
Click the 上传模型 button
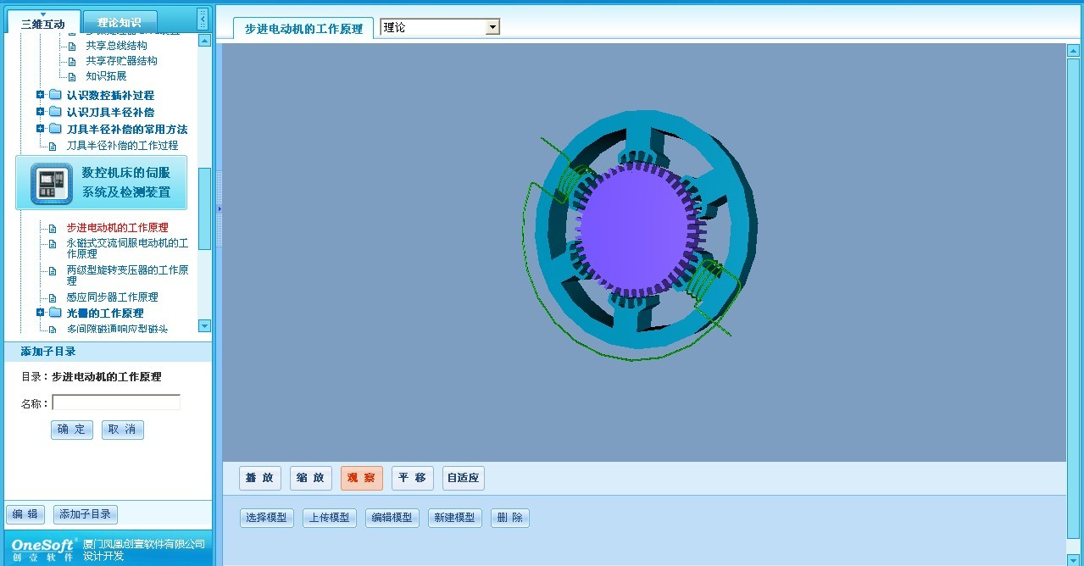tap(330, 518)
